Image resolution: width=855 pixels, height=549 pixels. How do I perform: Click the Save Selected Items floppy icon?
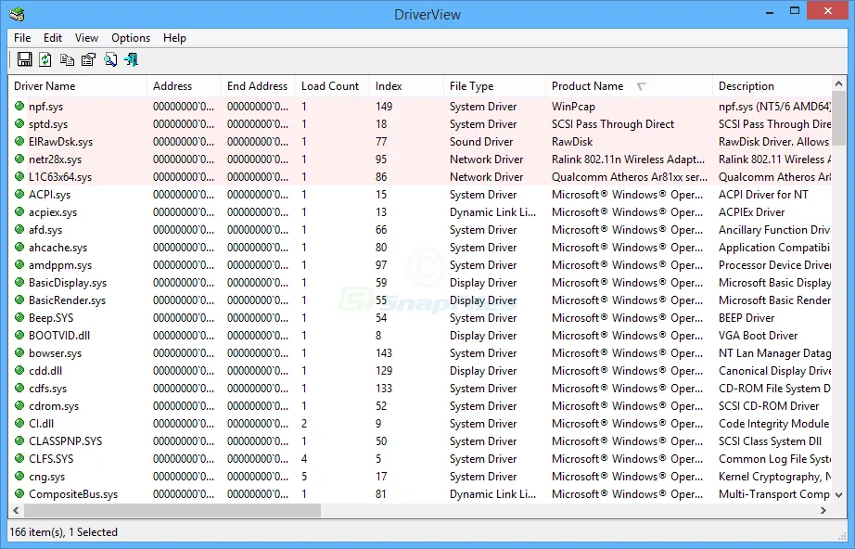[24, 58]
